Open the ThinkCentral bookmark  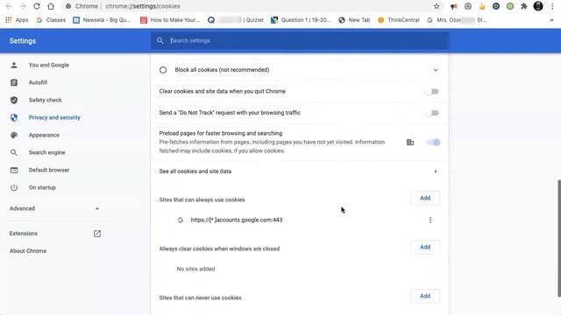point(399,20)
